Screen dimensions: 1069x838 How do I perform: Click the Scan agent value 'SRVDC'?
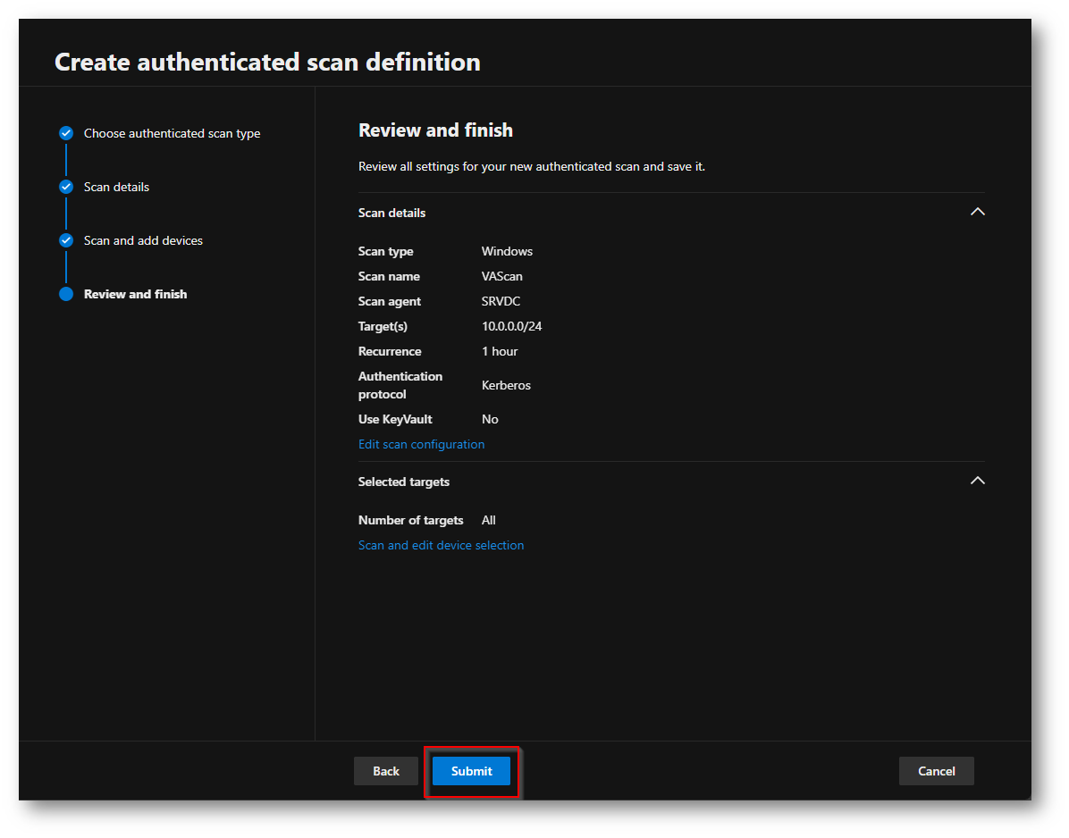pyautogui.click(x=501, y=301)
